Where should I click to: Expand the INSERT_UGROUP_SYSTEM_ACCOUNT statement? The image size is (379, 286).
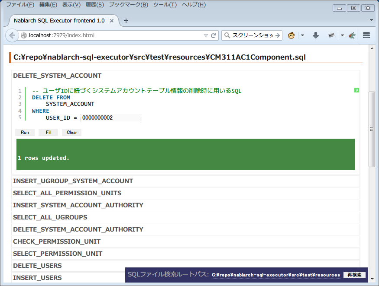coord(73,181)
